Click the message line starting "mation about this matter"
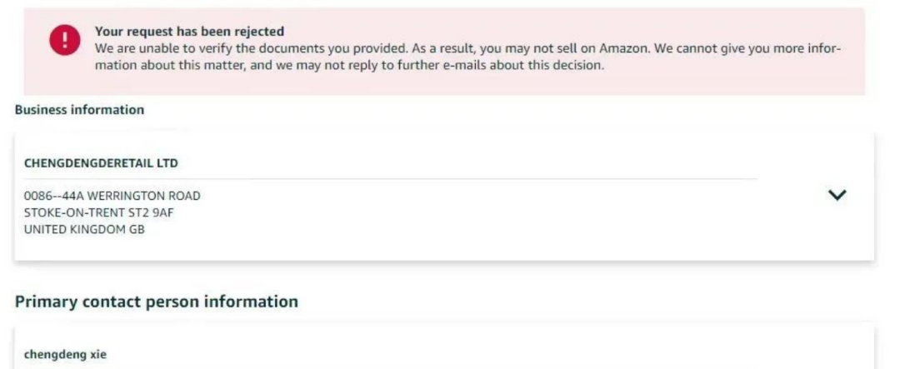The image size is (900, 369). 349,65
